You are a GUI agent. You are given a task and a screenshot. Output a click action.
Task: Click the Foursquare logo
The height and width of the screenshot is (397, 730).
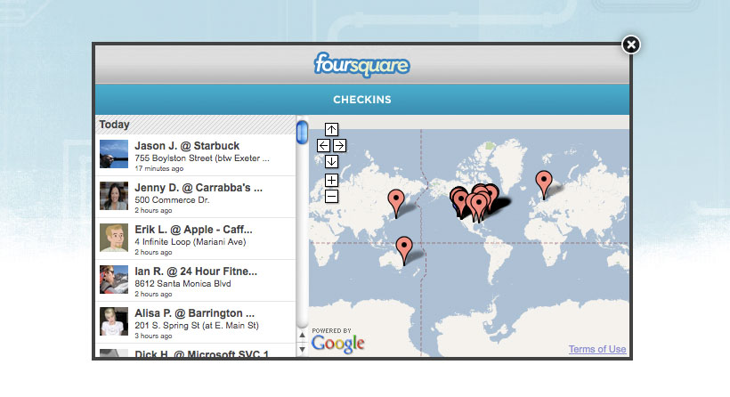pos(361,65)
